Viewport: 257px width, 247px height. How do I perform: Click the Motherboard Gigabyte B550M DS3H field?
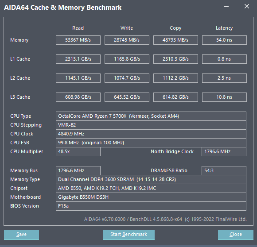[x=151, y=197]
